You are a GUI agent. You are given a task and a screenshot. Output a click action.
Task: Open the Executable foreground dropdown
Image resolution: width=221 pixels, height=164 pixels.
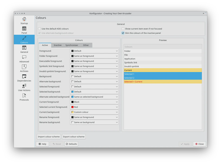coord(94,61)
